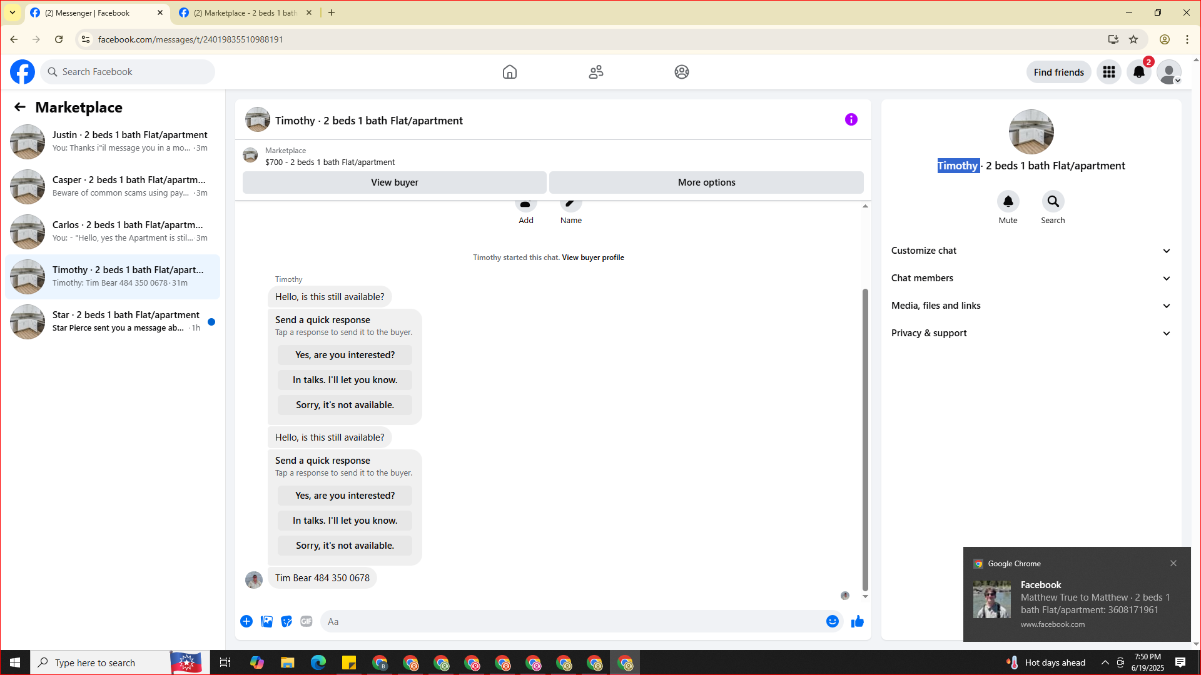Attach a photo file icon
Image resolution: width=1201 pixels, height=675 pixels.
tap(266, 621)
